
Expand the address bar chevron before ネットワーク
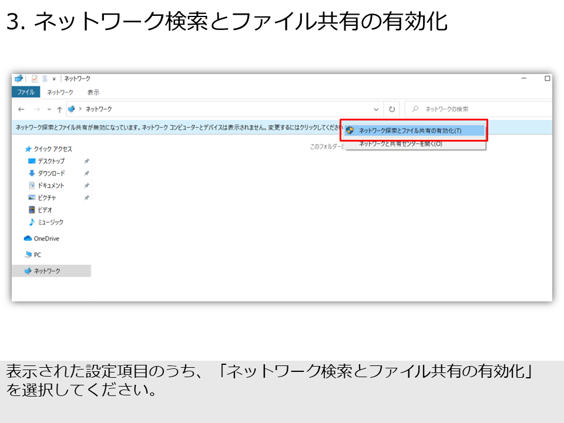pos(80,109)
